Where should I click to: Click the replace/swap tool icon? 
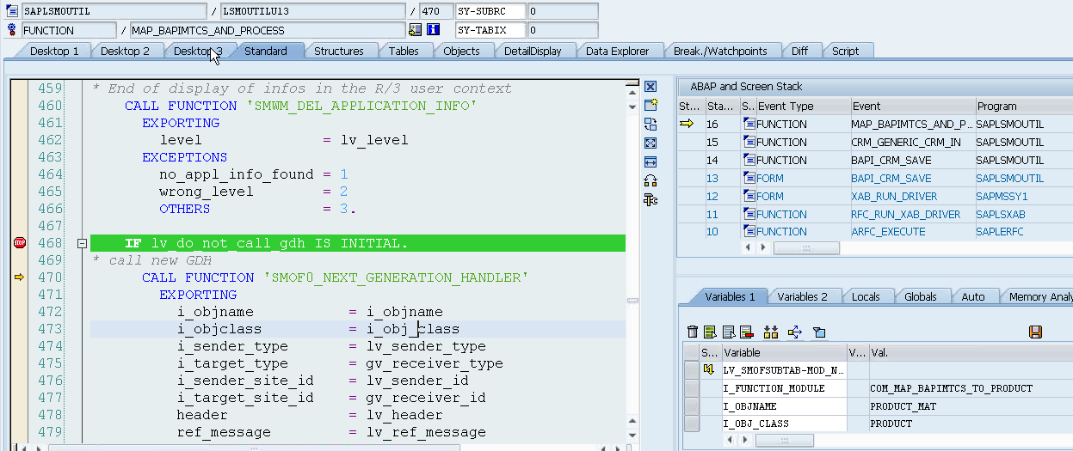[x=651, y=124]
